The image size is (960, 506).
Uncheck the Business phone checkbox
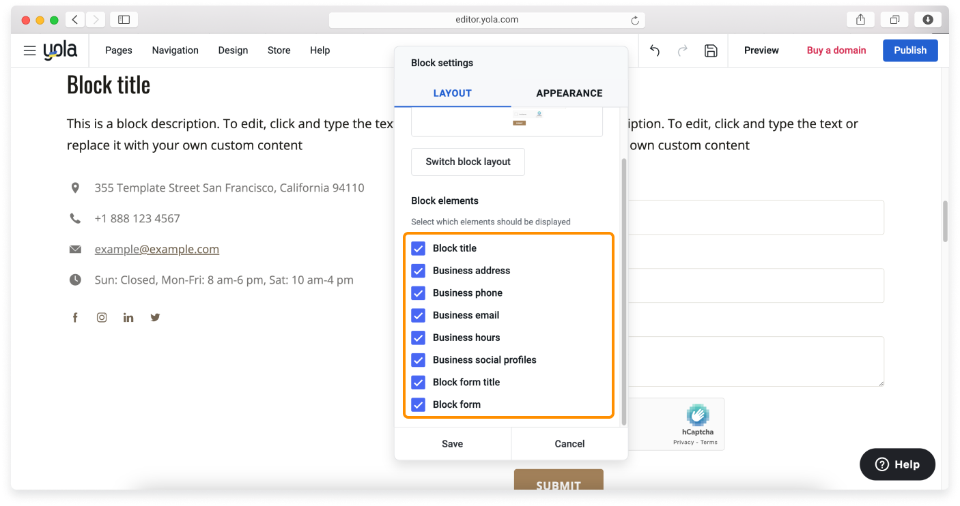(x=418, y=293)
